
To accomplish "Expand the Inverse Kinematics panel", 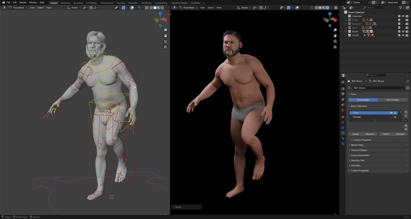I will pos(378,155).
